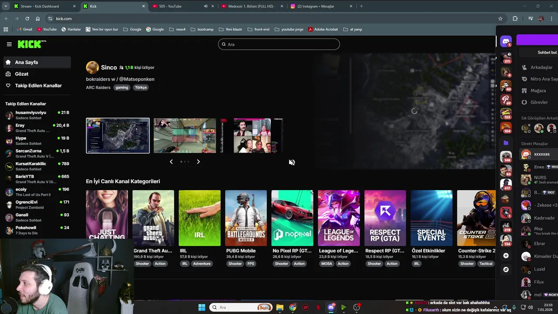558x314 pixels.
Task: Open BarisYTB followed channel
Action: pyautogui.click(x=37, y=179)
